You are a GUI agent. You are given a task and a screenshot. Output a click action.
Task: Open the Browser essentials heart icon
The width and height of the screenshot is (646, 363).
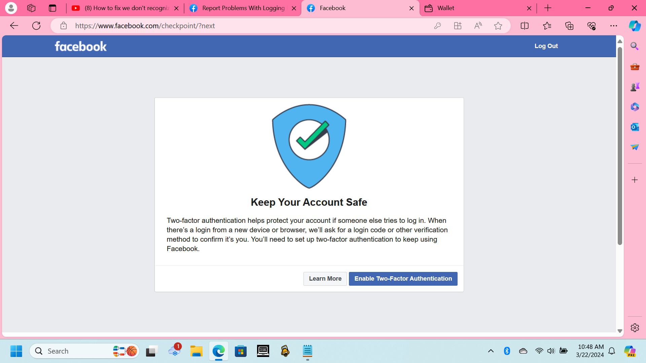click(591, 26)
